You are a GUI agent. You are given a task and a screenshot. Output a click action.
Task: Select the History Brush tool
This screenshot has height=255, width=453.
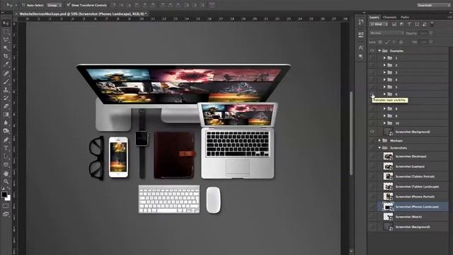(6, 98)
